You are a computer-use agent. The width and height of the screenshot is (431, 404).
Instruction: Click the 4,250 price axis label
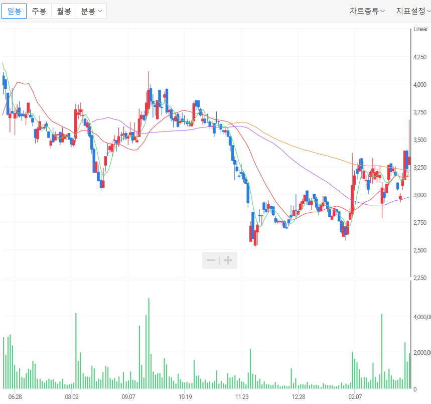[420, 57]
